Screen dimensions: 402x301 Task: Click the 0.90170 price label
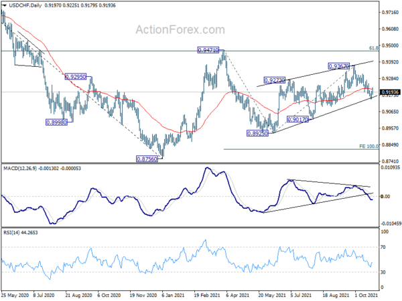297,119
